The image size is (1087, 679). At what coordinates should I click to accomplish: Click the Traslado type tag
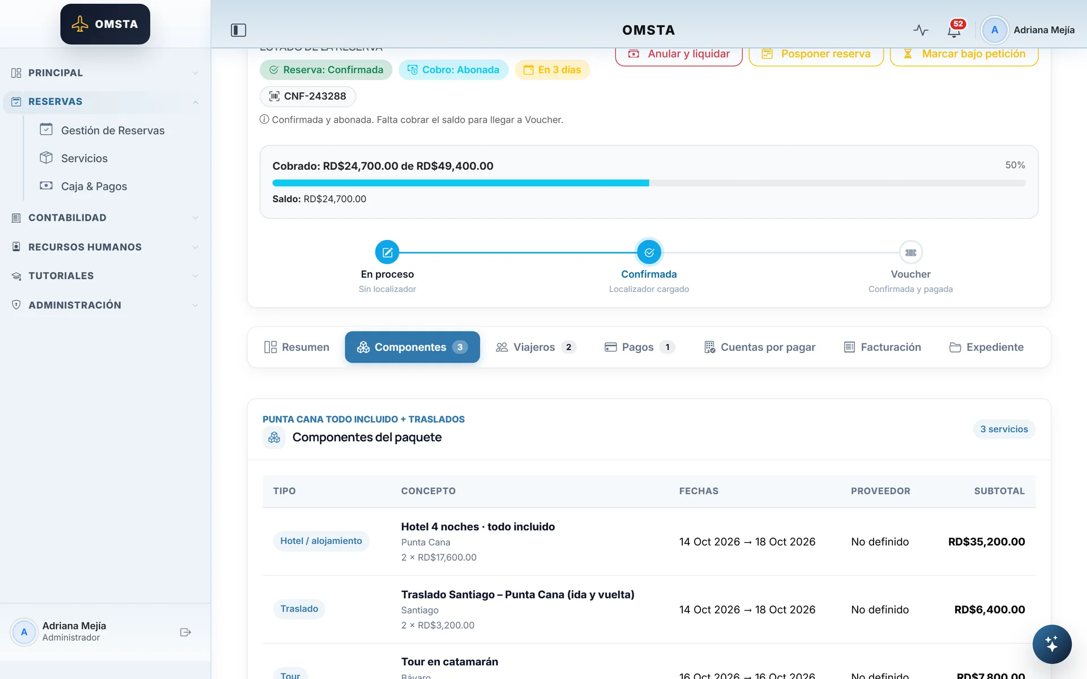(299, 609)
